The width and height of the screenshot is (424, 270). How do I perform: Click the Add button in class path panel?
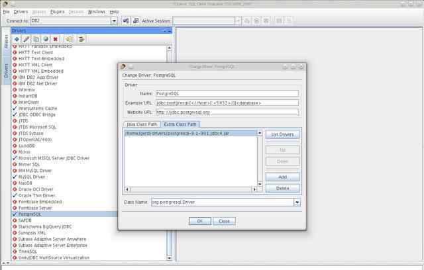click(283, 177)
